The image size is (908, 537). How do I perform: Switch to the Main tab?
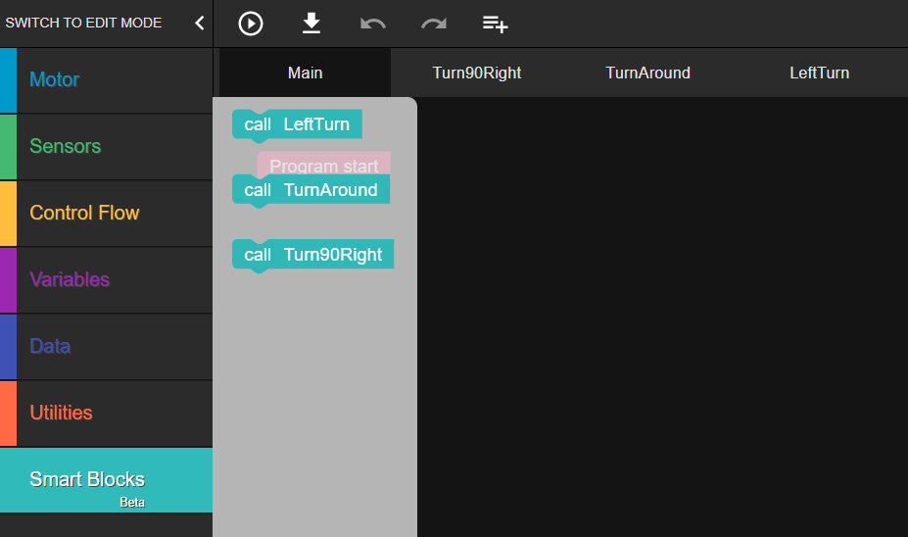pyautogui.click(x=305, y=73)
